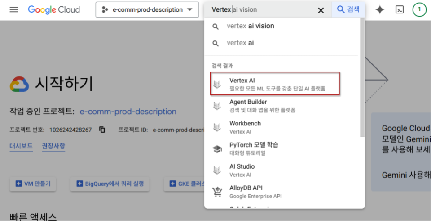The height and width of the screenshot is (224, 431).
Task: Clear the search box with the X
Action: point(321,10)
